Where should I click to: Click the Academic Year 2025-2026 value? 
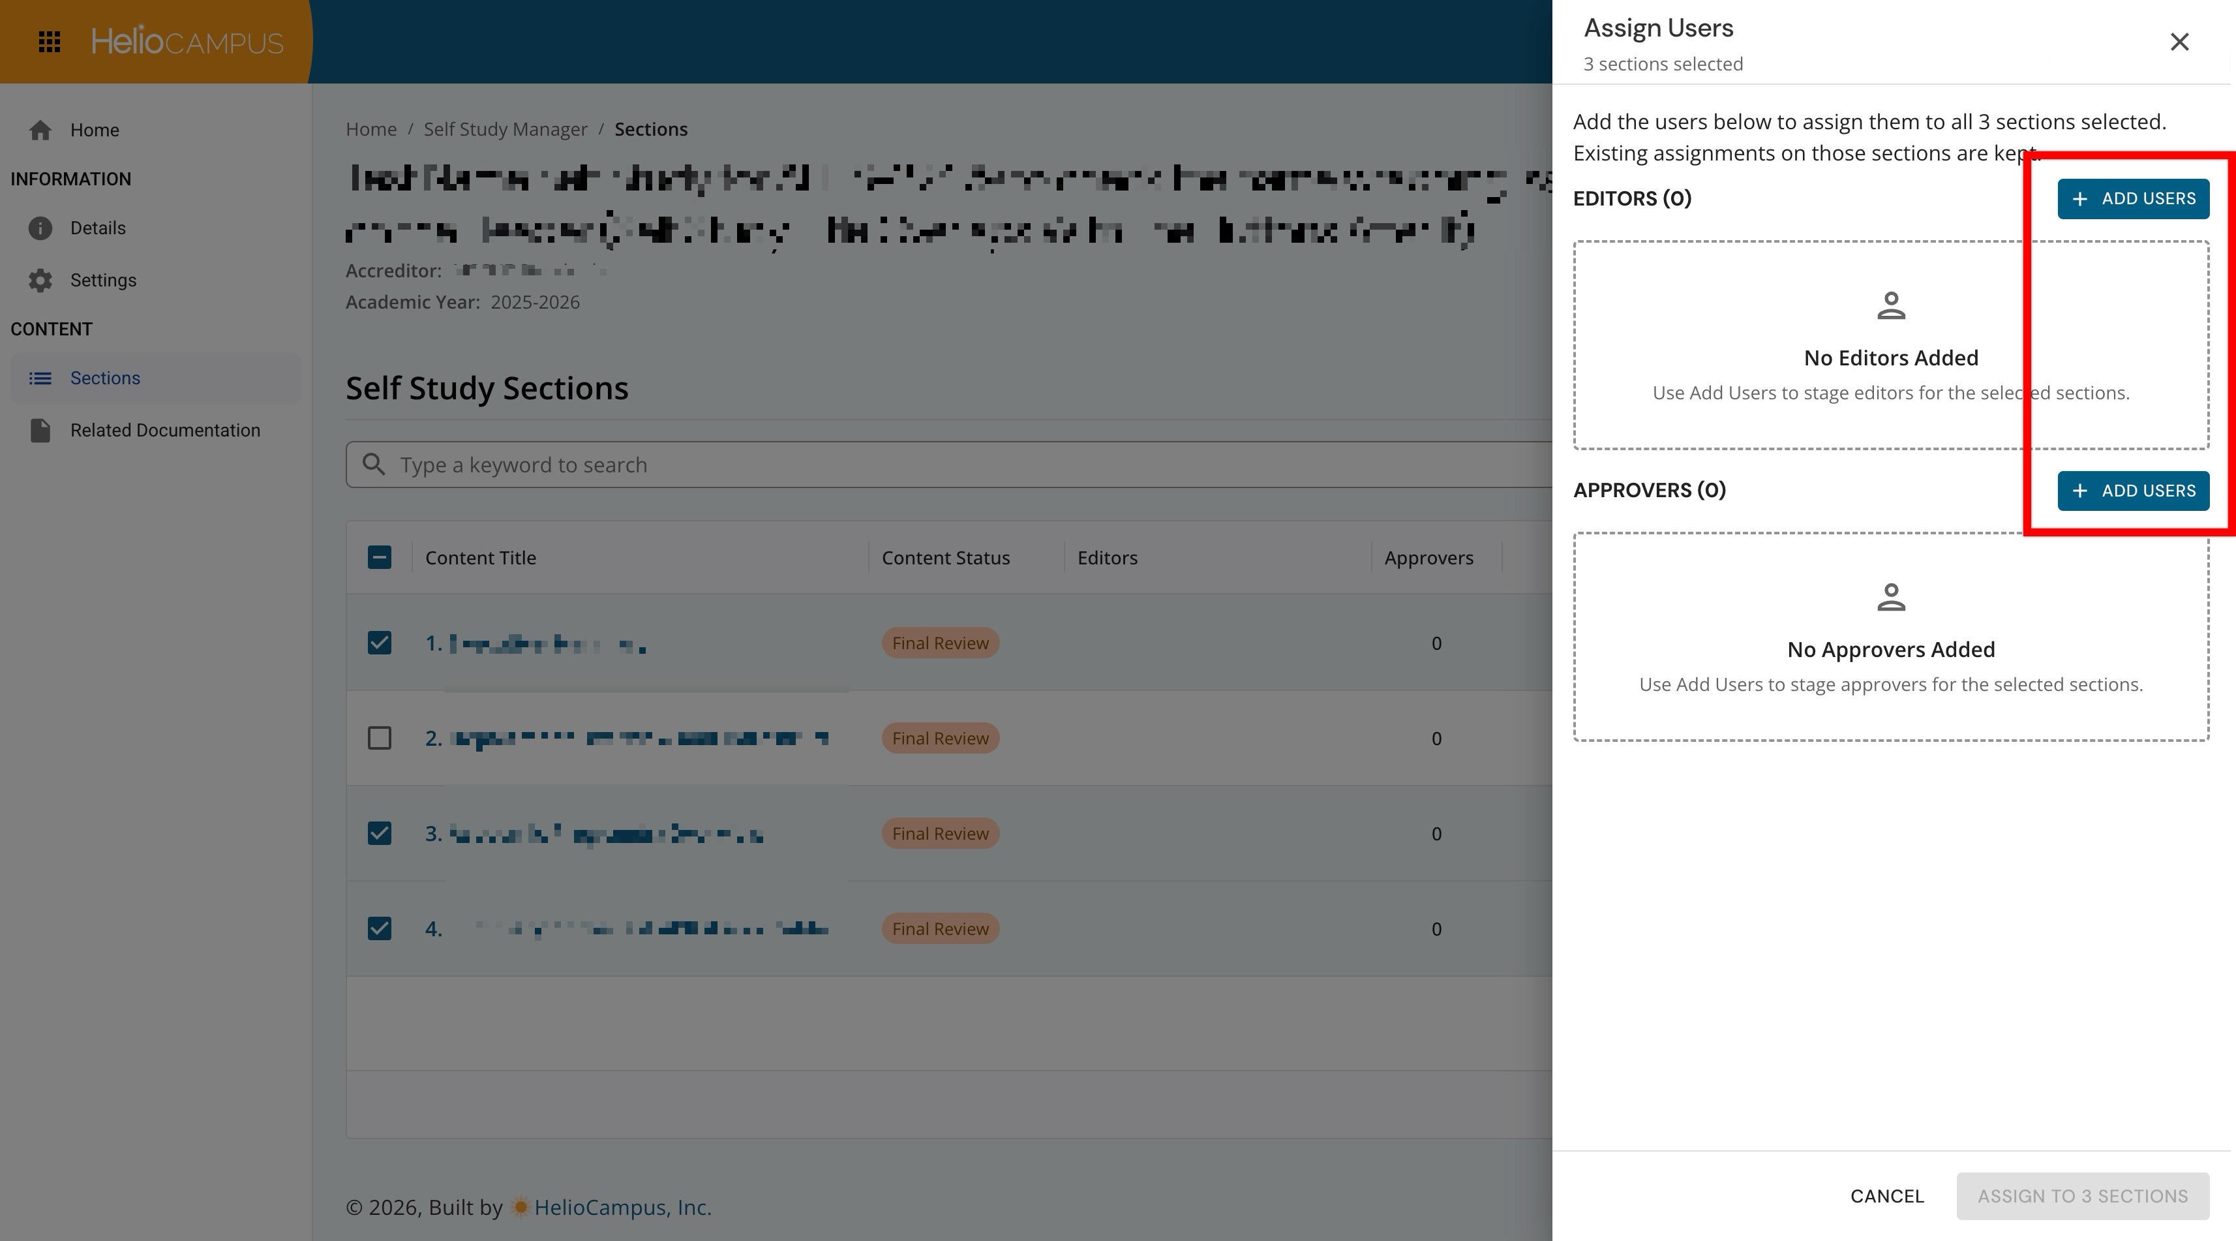pyautogui.click(x=535, y=302)
